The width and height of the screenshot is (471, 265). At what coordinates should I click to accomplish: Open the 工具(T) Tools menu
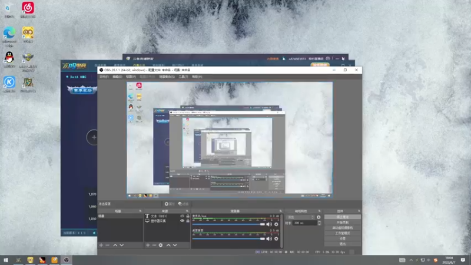(x=183, y=77)
